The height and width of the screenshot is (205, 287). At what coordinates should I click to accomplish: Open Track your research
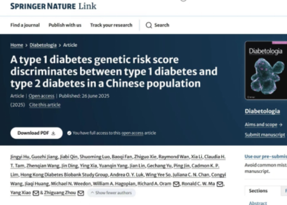tap(111, 25)
